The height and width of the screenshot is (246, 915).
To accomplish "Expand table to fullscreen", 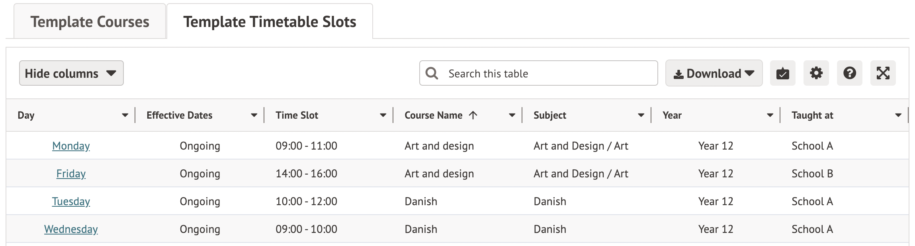I will [883, 73].
